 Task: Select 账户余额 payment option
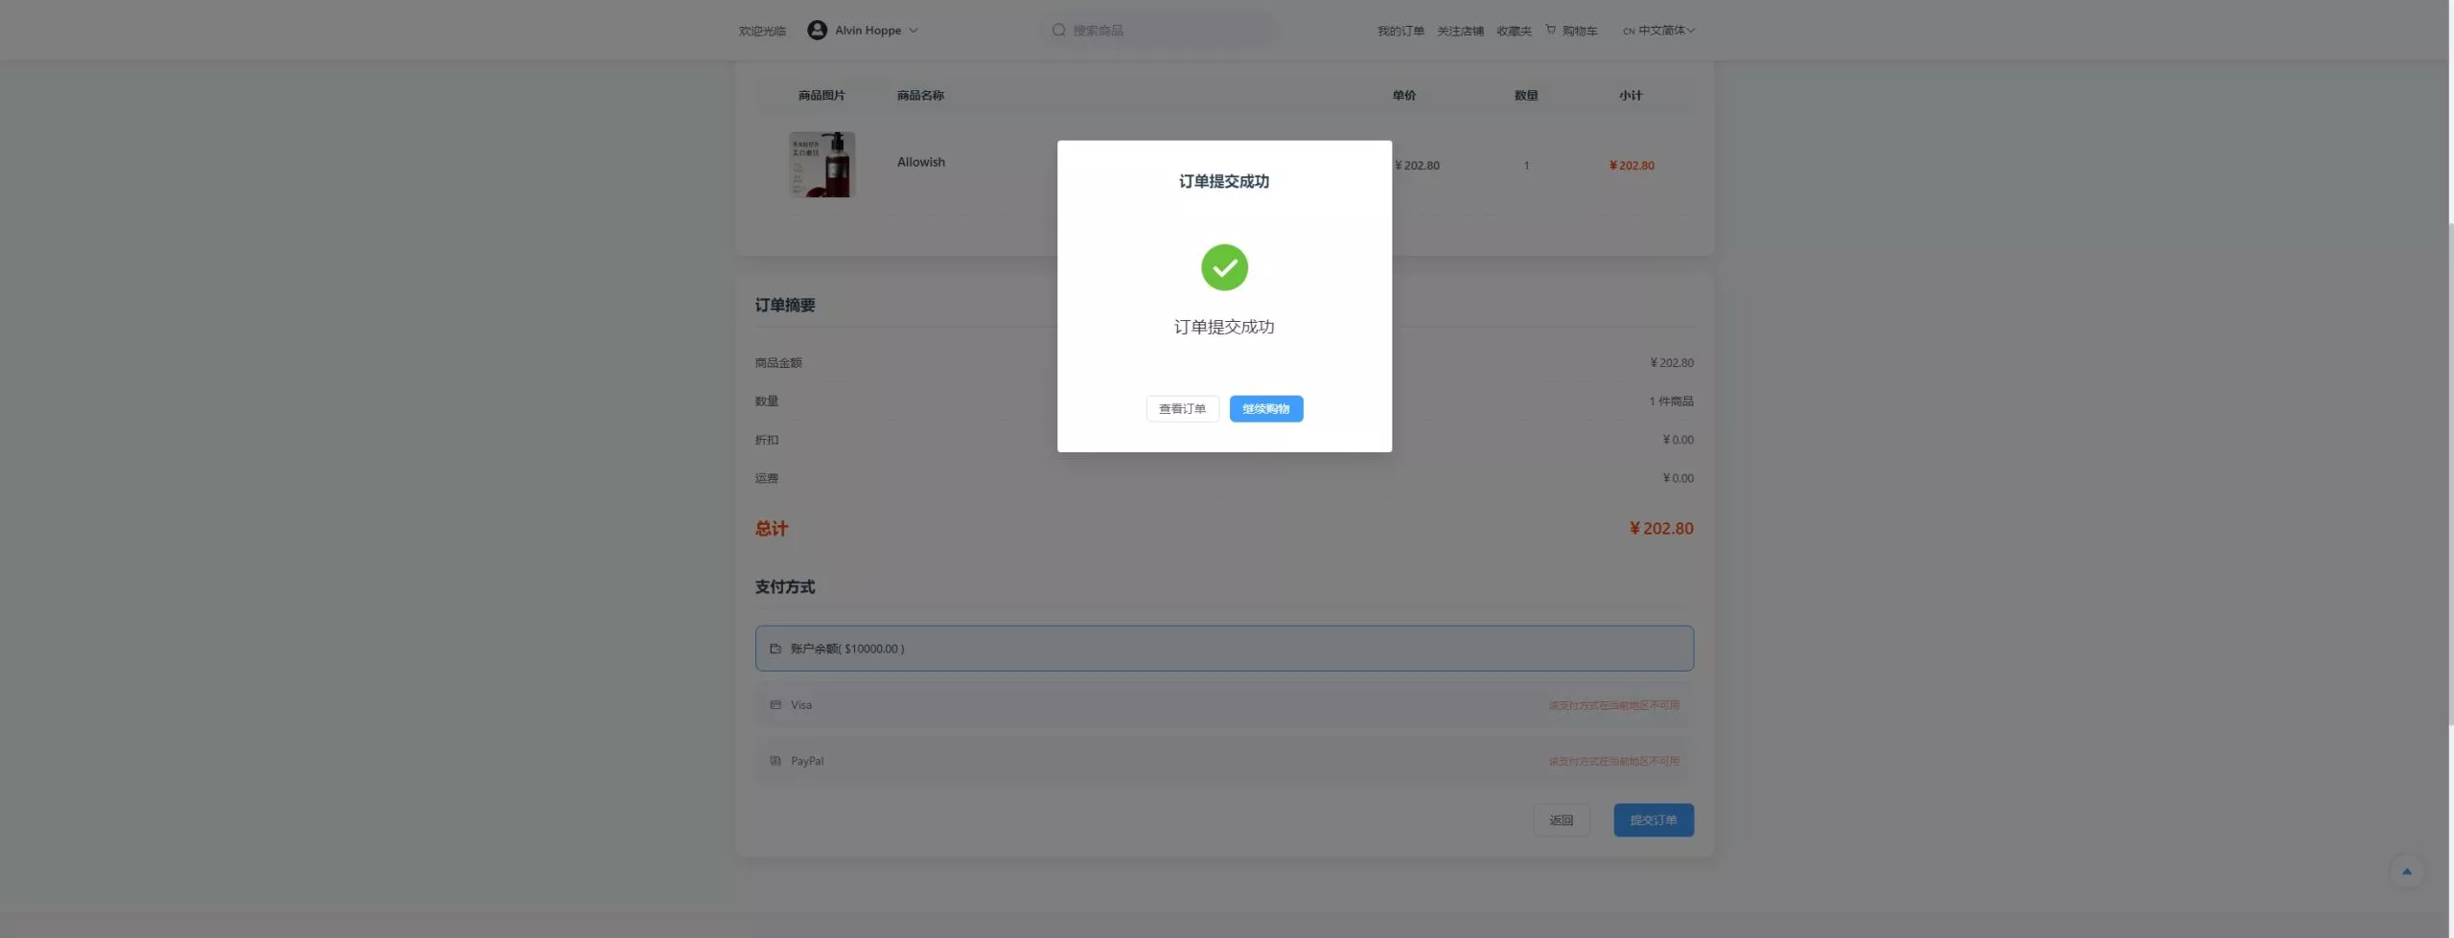pos(1223,649)
